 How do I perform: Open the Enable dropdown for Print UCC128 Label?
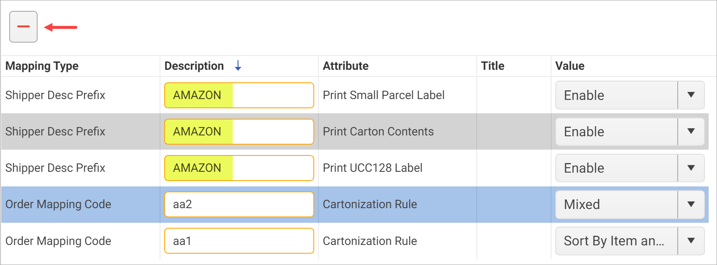690,168
